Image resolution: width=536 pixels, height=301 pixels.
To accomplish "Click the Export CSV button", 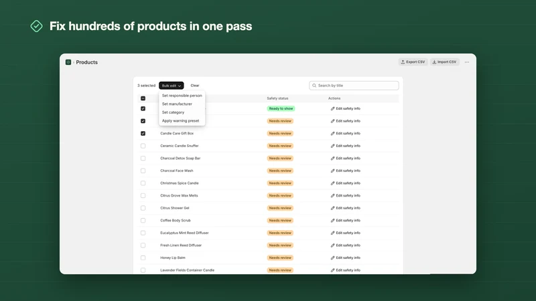I will pyautogui.click(x=413, y=62).
